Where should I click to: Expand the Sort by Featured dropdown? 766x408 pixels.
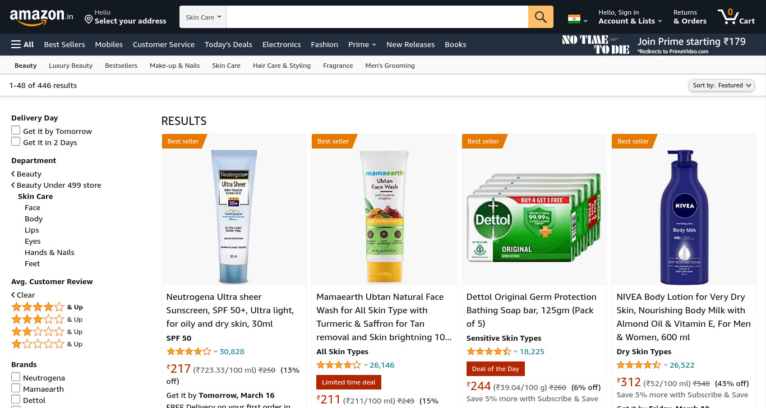click(x=721, y=85)
